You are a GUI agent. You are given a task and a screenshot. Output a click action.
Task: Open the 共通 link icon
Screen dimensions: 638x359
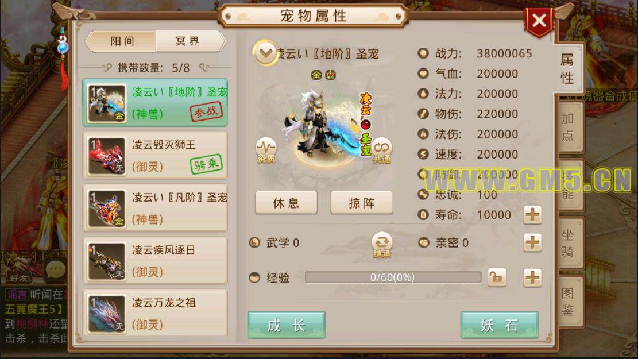pos(381,150)
